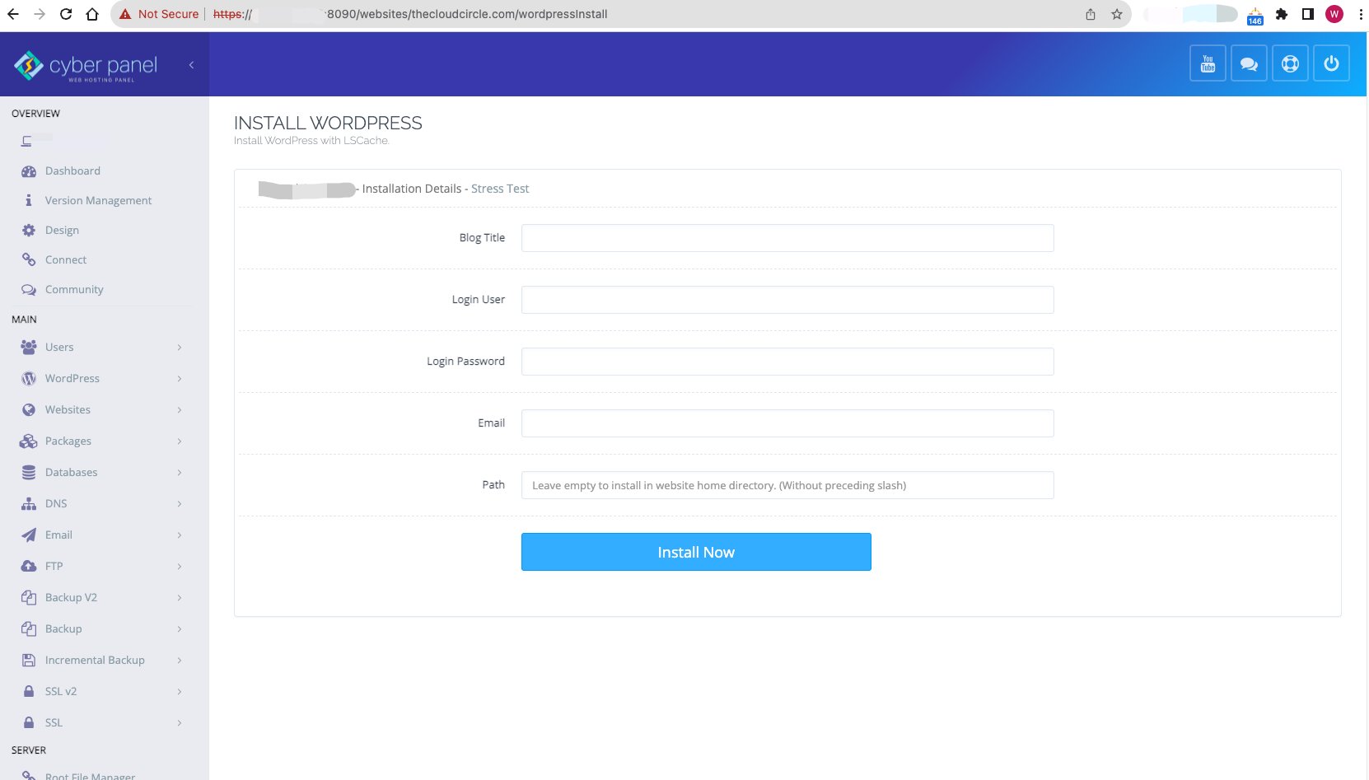Click the Design gear icon
Viewport: 1369px width, 780px height.
pos(29,231)
